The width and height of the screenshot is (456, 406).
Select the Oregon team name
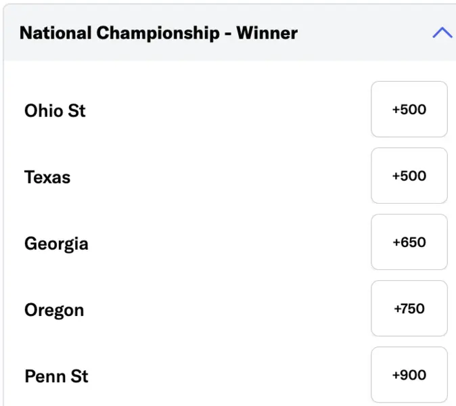(x=54, y=310)
